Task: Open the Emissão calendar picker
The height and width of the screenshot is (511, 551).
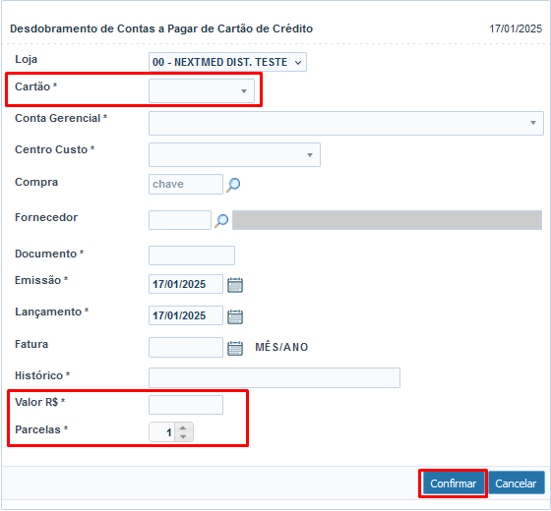Action: [x=235, y=285]
